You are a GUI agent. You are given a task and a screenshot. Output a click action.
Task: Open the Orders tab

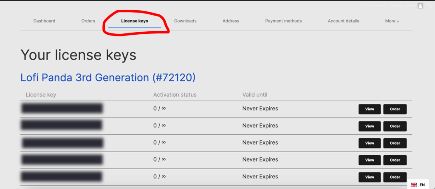(x=88, y=21)
